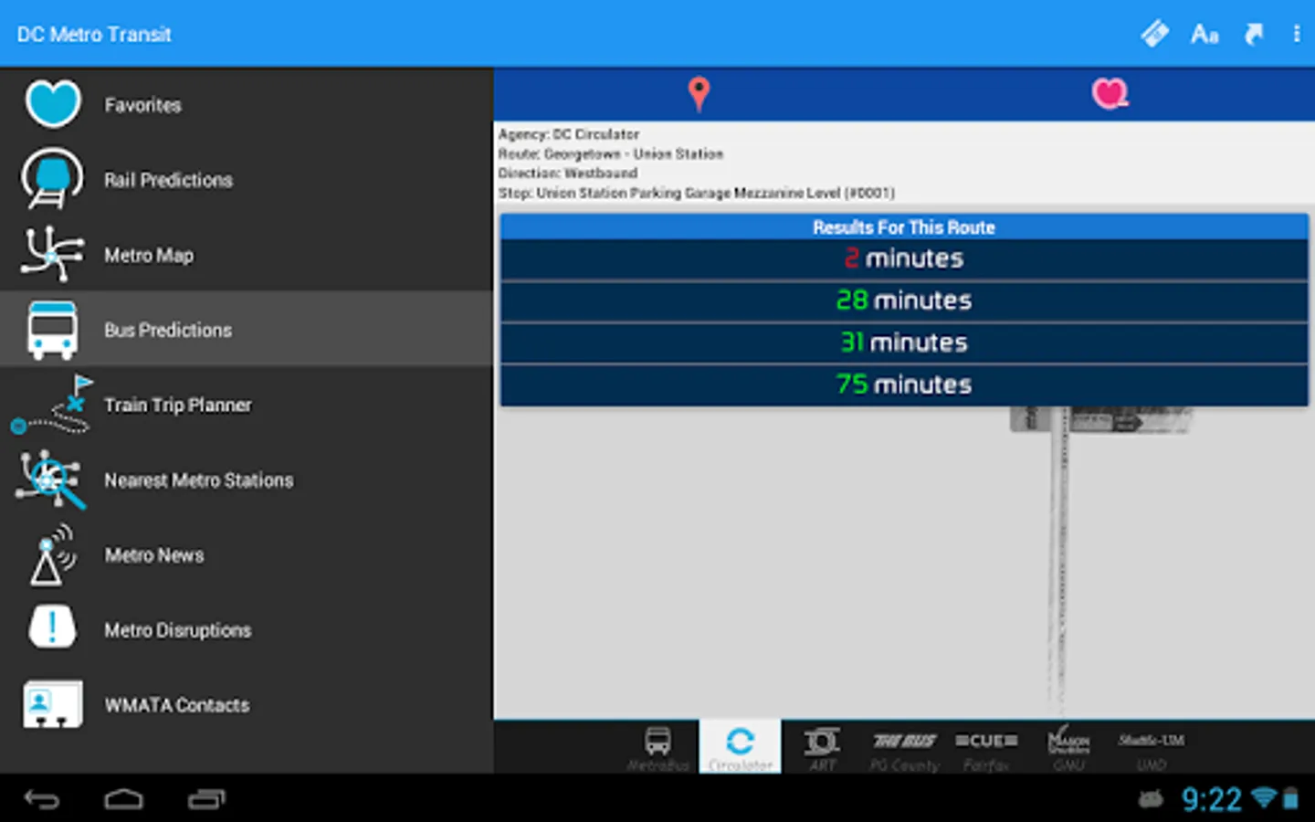The width and height of the screenshot is (1315, 822).
Task: Toggle the pink heart favorite icon
Action: (x=1110, y=93)
